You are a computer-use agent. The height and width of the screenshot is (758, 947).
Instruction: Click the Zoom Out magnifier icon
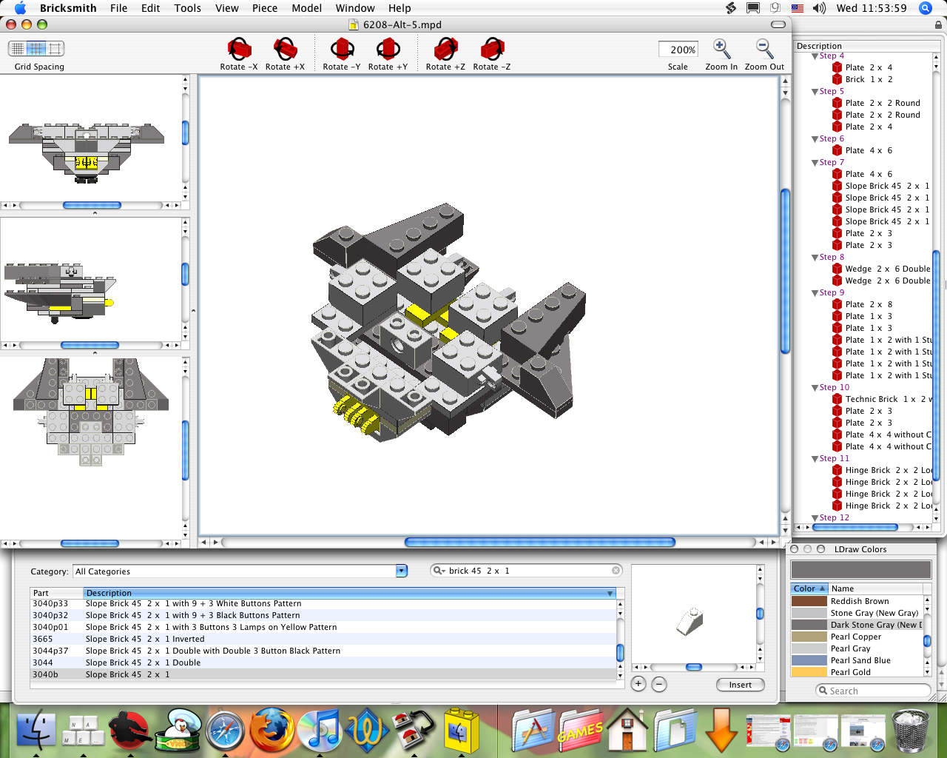[x=764, y=48]
